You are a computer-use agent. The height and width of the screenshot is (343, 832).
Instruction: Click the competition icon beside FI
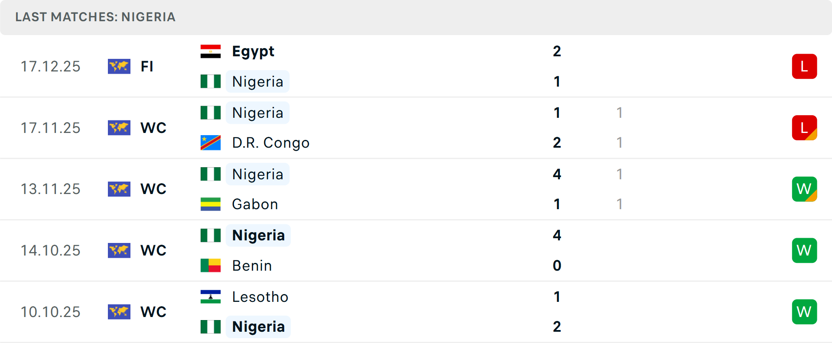pos(119,66)
